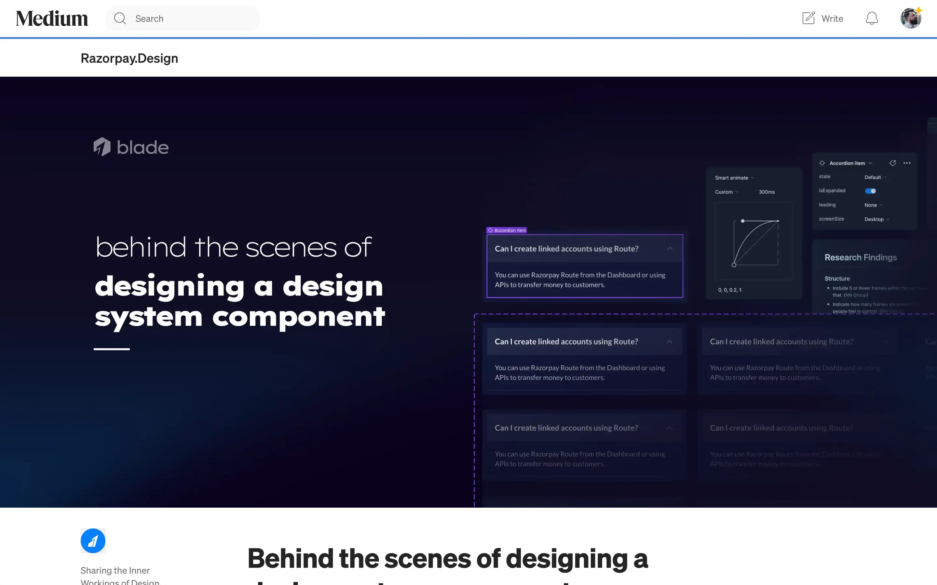937x585 pixels.
Task: Click the search magnifier icon
Action: 120,19
